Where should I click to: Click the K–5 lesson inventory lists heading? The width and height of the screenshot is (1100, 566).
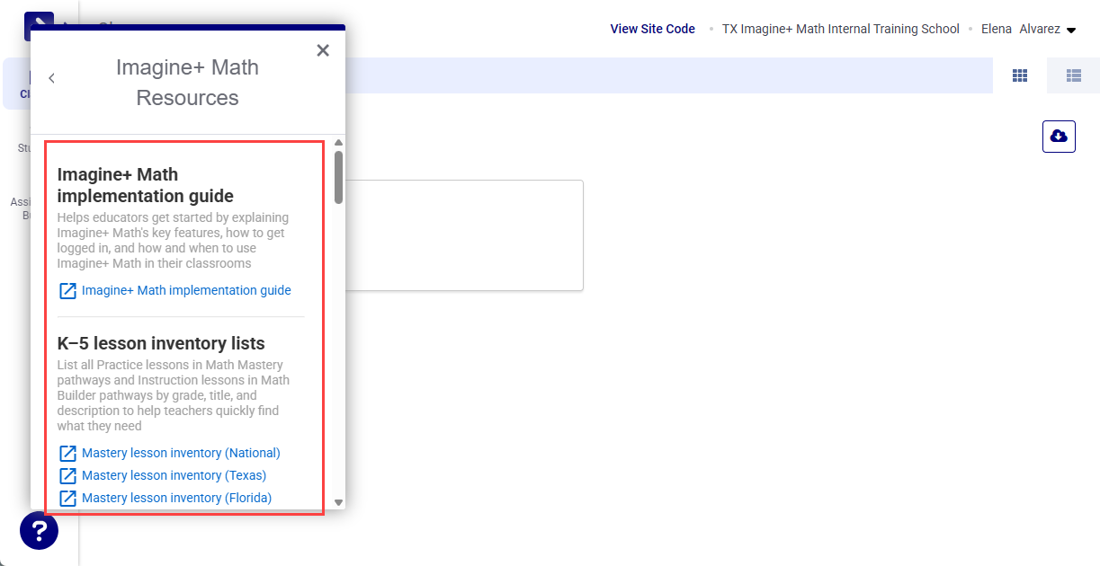(x=161, y=343)
